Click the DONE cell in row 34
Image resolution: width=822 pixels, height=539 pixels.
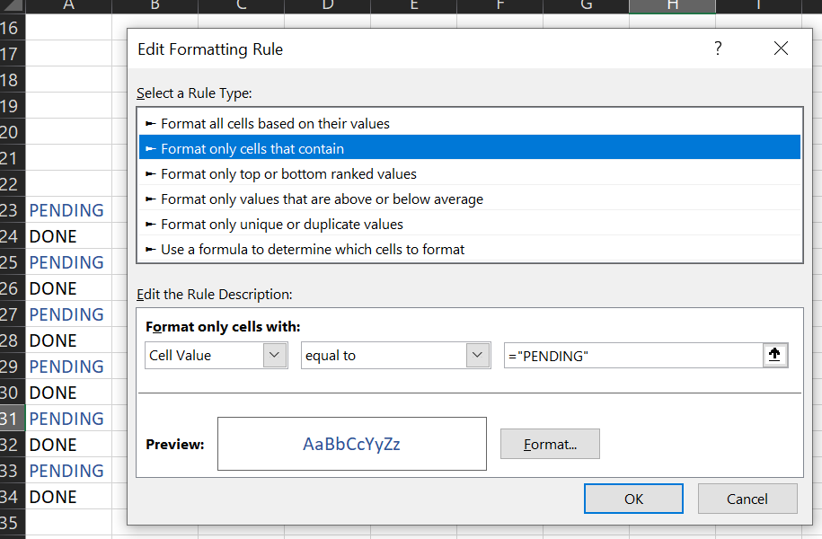[x=54, y=497]
